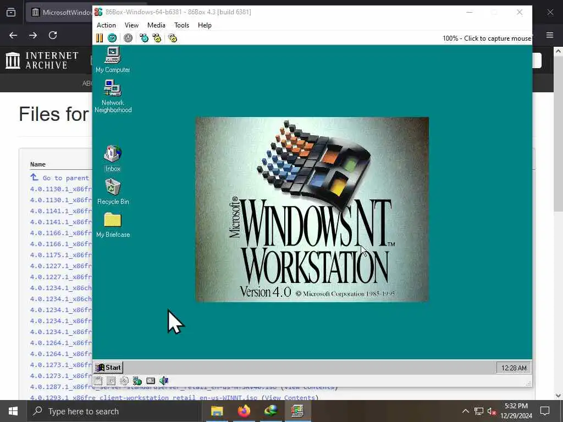Open File Explorer from the Windows taskbar
563x422 pixels.
coord(217,411)
